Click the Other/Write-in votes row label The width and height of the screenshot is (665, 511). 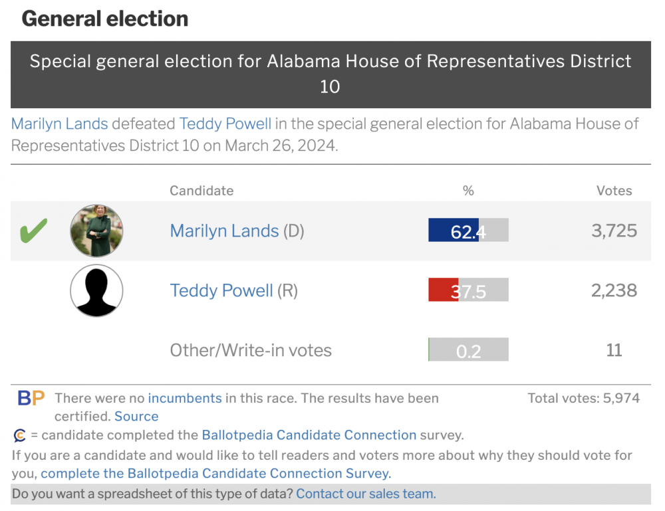(251, 350)
